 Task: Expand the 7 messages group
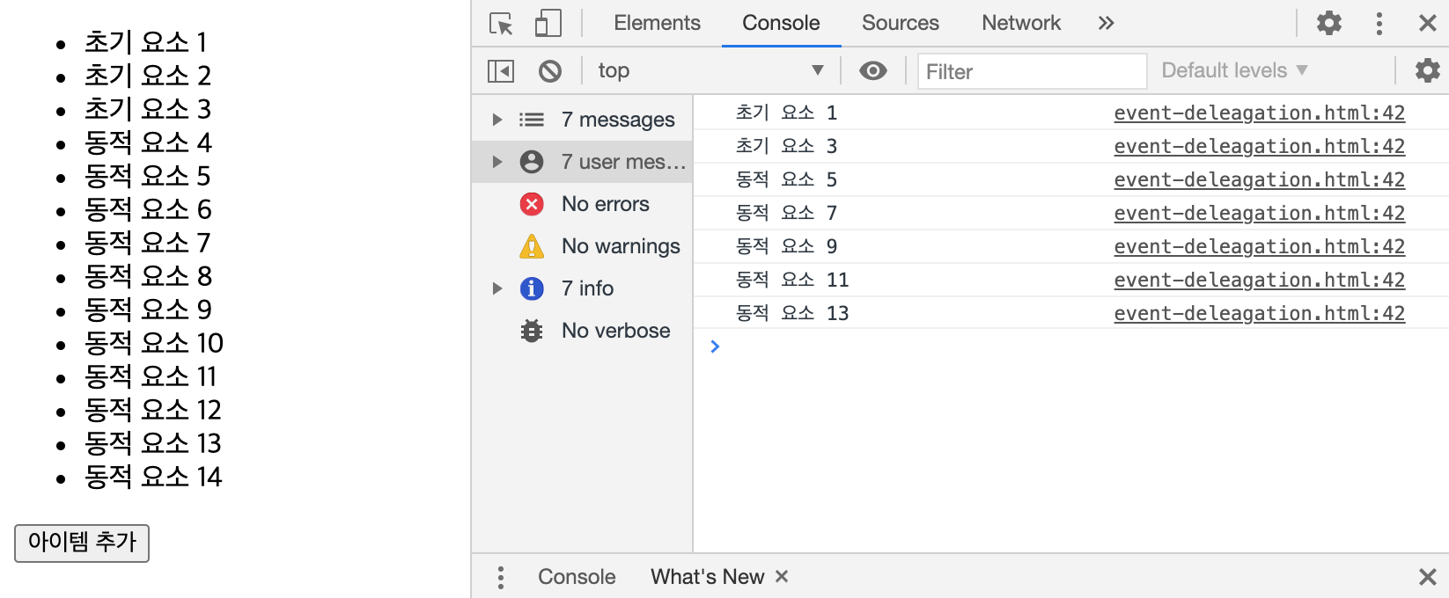(497, 120)
